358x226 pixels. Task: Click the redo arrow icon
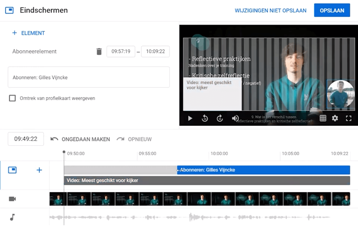(120, 139)
